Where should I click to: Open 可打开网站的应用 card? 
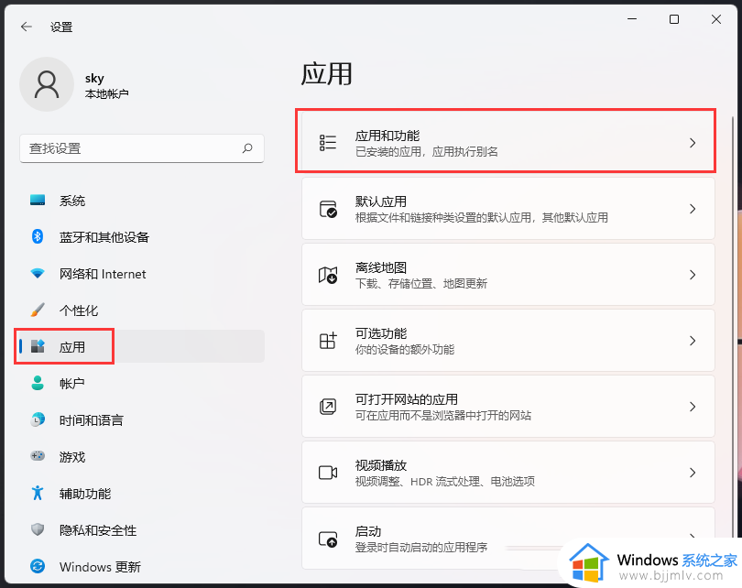pos(507,407)
